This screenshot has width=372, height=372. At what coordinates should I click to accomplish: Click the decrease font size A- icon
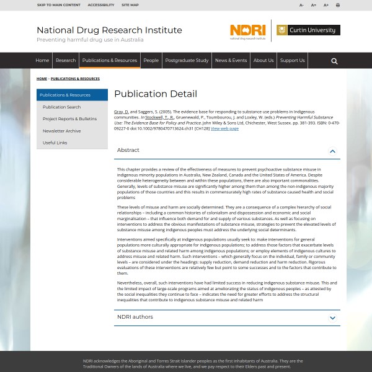[302, 5]
